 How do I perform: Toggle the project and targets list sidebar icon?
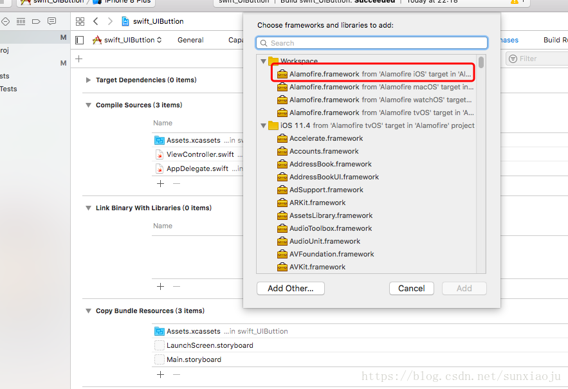[79, 41]
